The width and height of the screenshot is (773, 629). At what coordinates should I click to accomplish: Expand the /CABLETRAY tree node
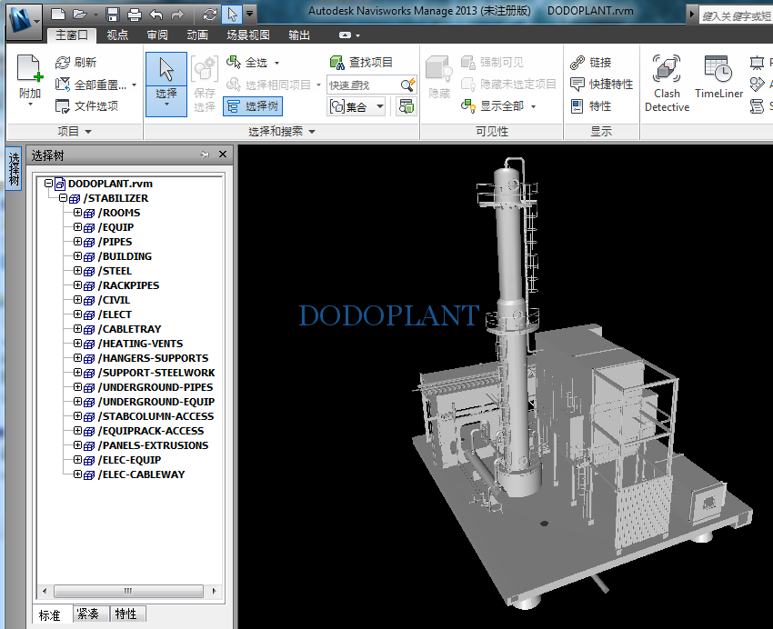pos(78,329)
